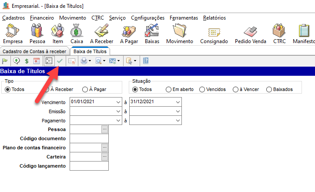Expand the Pagamento start date dropdown
This screenshot has height=192, width=315.
point(119,121)
